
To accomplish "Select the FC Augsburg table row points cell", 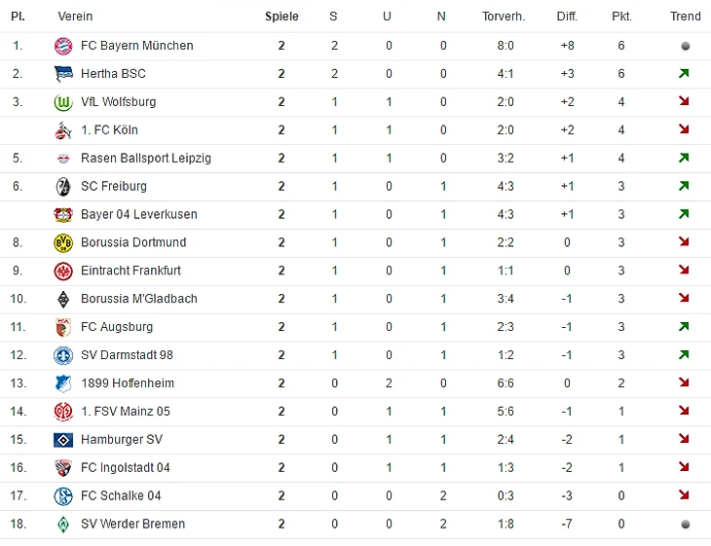I will 621,327.
